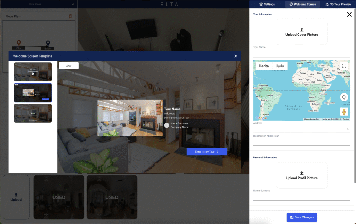Open the 3D Tour Preview tab
This screenshot has height=224, width=356.
(x=338, y=5)
